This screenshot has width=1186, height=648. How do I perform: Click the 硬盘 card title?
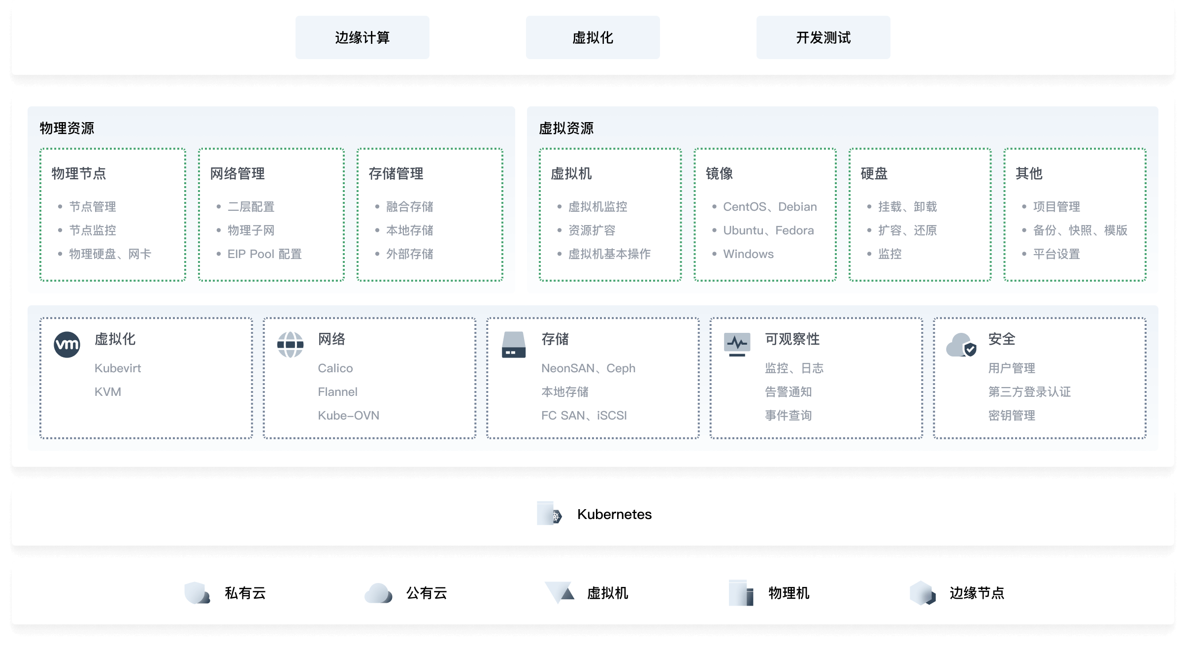(874, 173)
